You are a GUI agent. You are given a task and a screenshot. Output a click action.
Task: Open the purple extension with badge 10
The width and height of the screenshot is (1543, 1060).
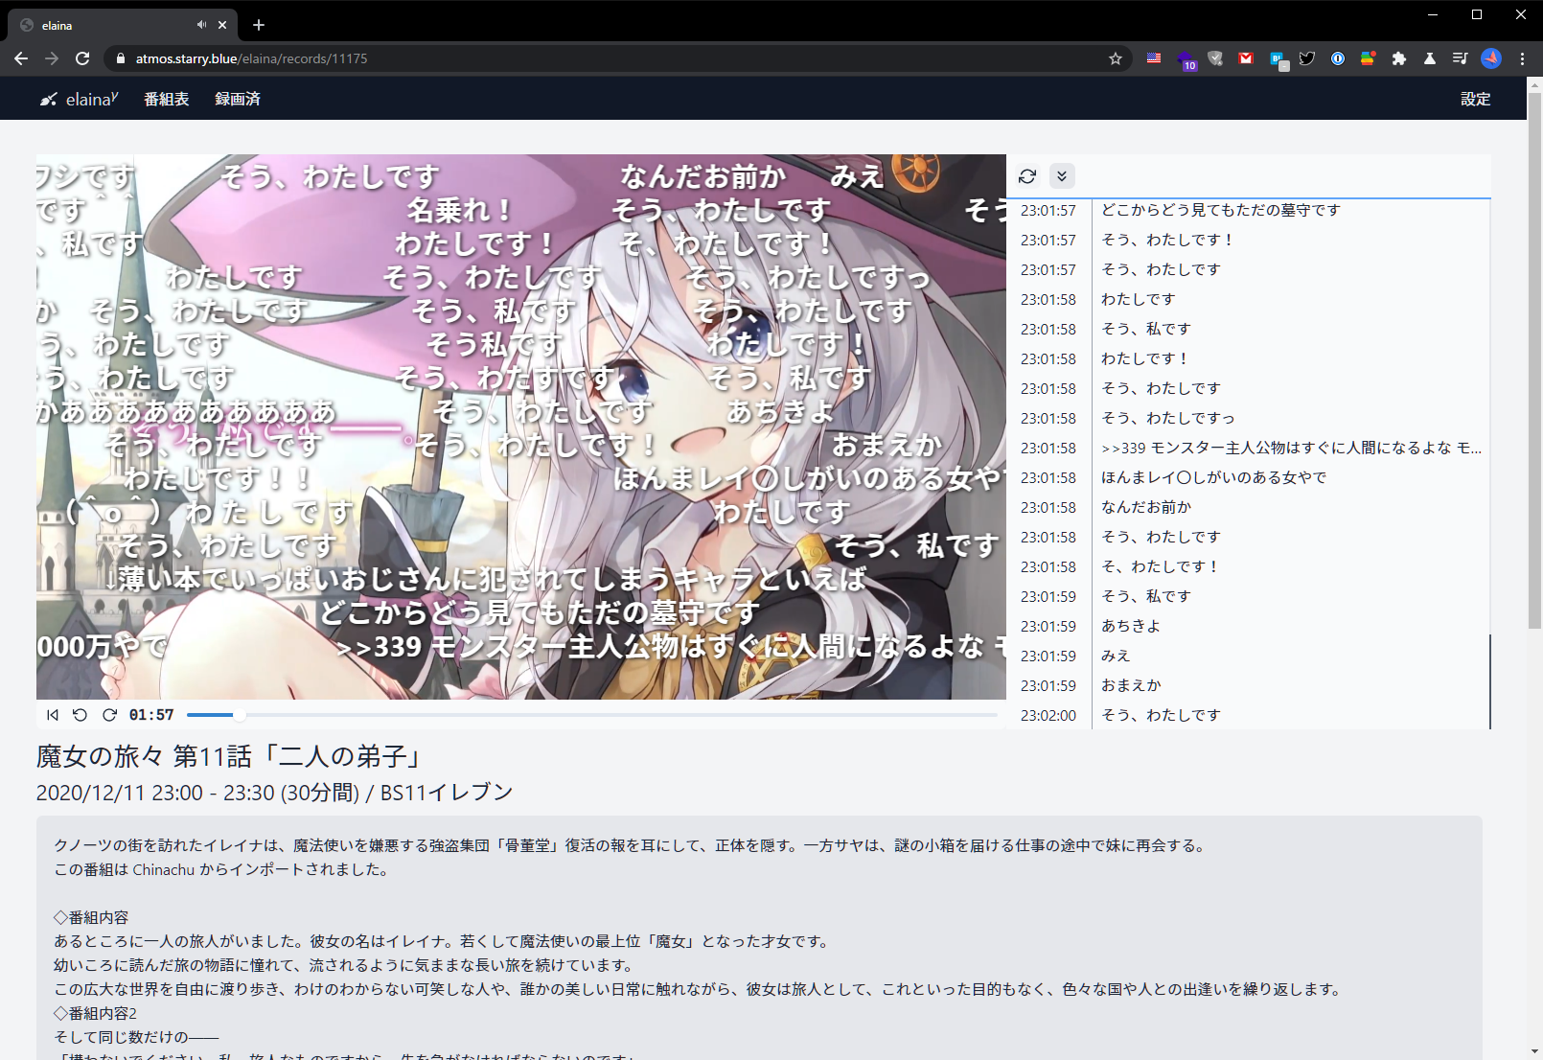pyautogui.click(x=1186, y=59)
